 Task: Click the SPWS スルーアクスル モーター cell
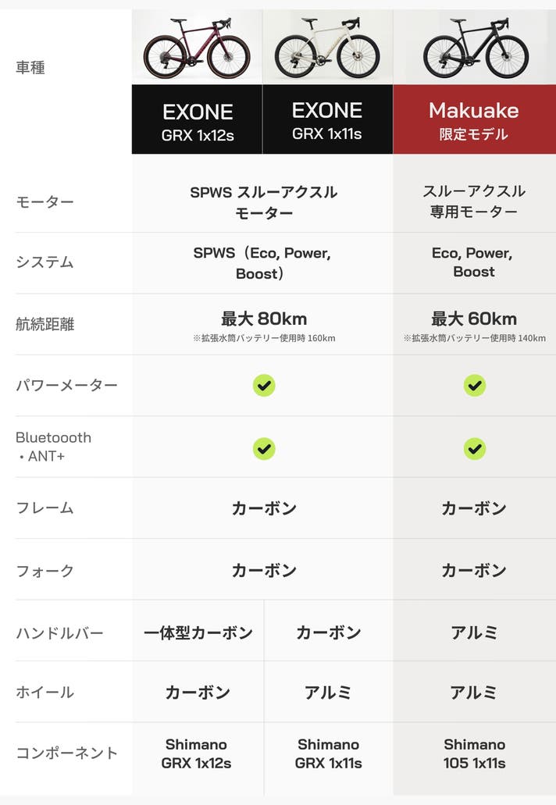264,202
